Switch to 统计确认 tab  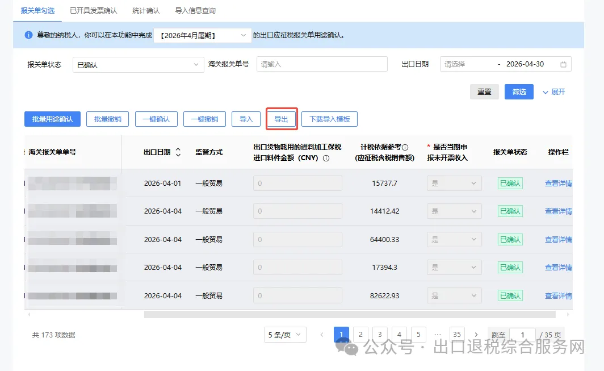click(145, 11)
